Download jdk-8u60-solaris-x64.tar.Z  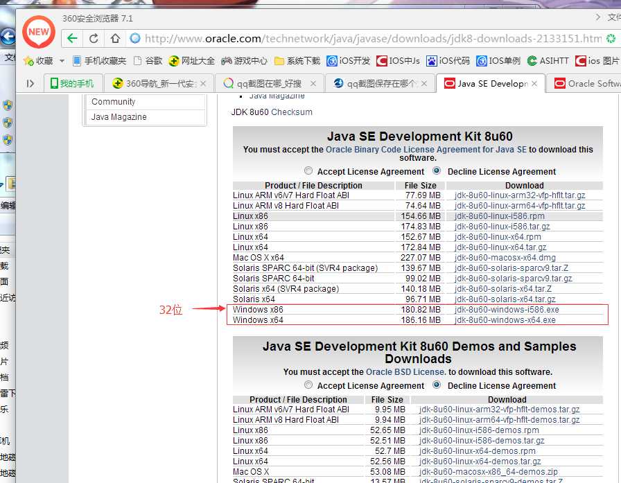pos(503,288)
